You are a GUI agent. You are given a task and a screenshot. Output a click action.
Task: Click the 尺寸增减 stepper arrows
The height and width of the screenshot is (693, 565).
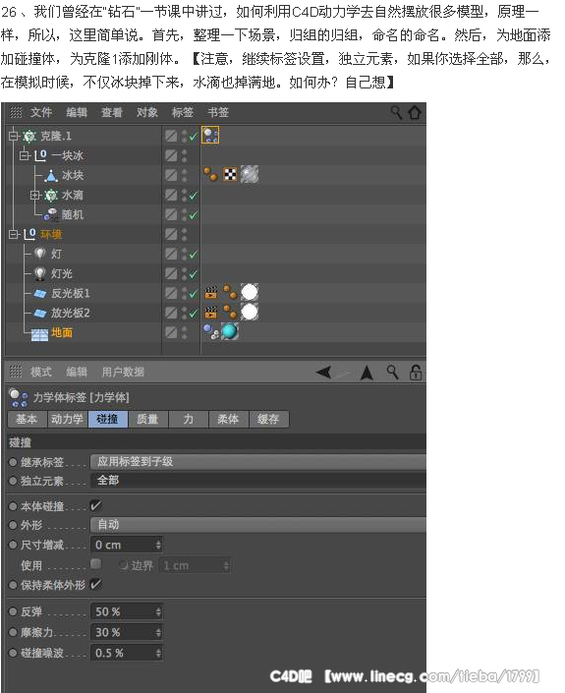pos(158,545)
